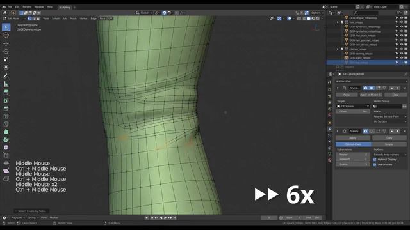Select the Extrude Region tool
This screenshot has height=230, width=410.
pos(6,93)
